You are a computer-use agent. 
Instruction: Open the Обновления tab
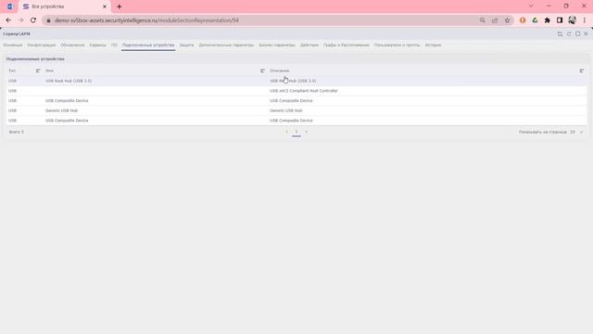click(x=72, y=45)
